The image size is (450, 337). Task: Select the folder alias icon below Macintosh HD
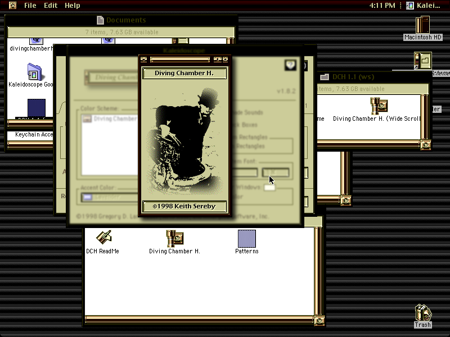tap(423, 61)
